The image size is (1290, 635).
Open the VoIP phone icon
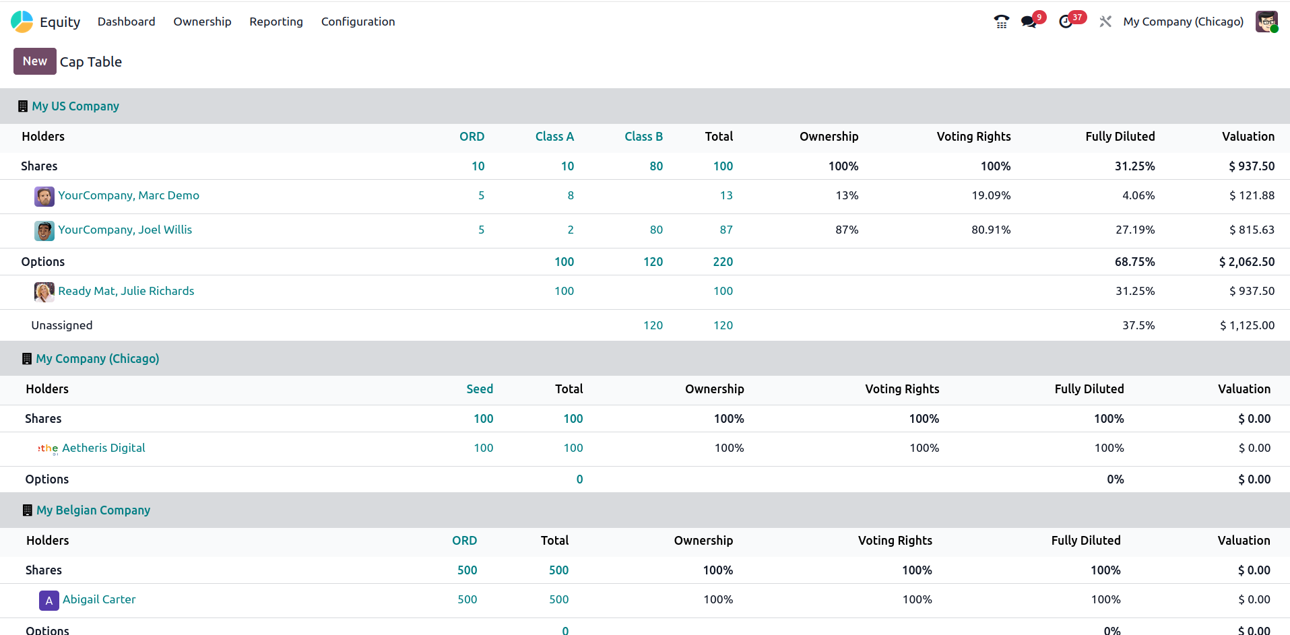click(1001, 22)
